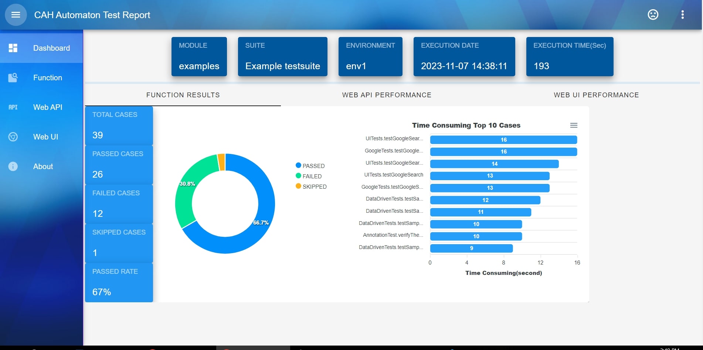Select the Web UI globe icon
703x350 pixels.
[x=13, y=137]
